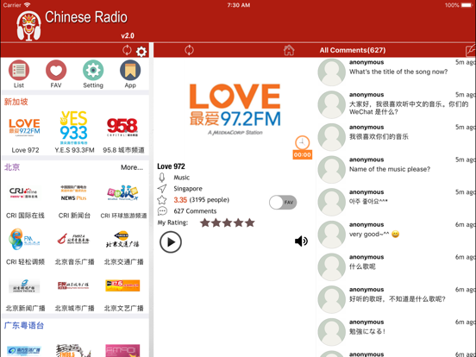
Task: Write a new comment with the pencil icon
Action: click(471, 50)
